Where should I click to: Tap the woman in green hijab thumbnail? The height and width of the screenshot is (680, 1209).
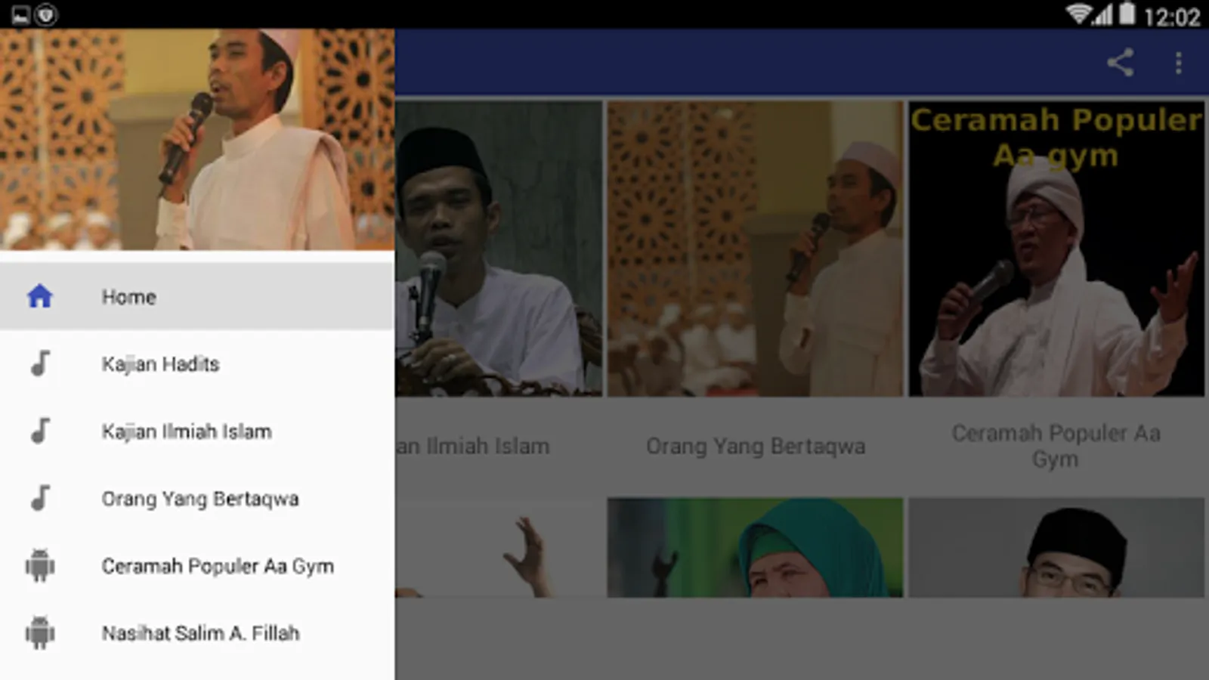click(x=756, y=548)
